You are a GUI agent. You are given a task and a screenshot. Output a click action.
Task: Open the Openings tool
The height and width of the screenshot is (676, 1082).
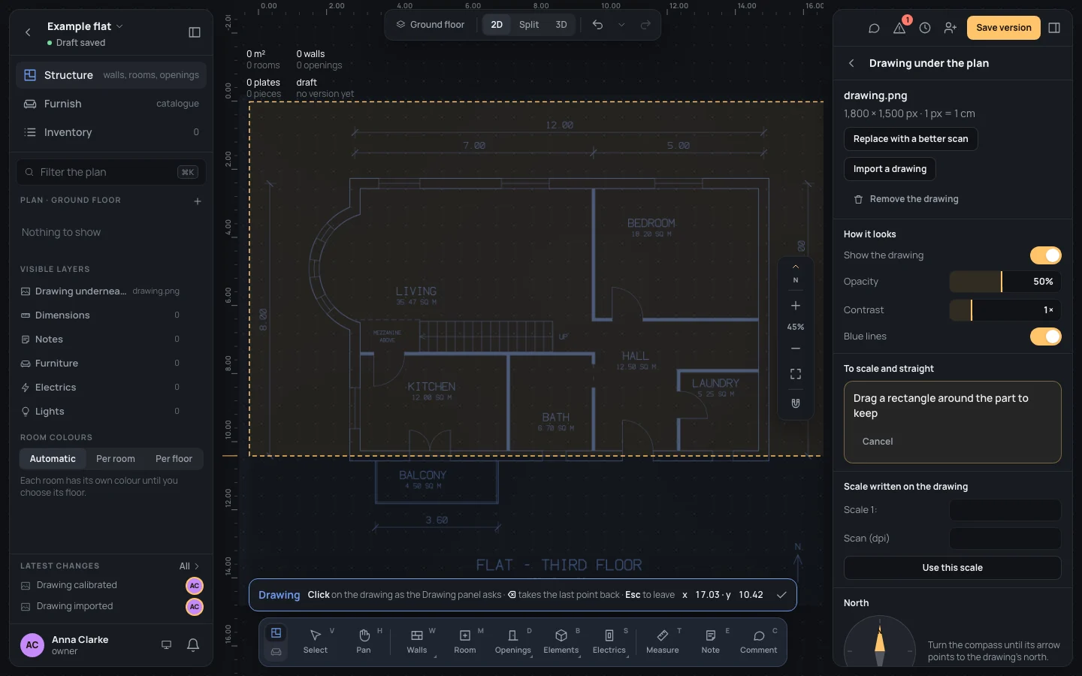(513, 641)
